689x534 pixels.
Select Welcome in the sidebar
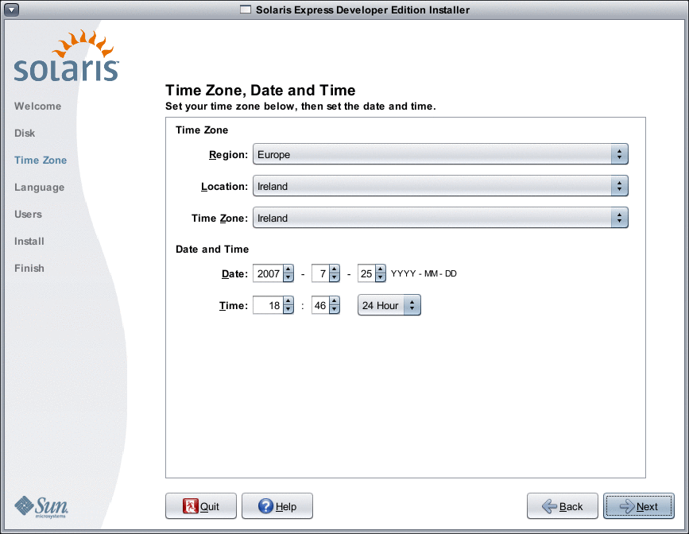pyautogui.click(x=38, y=106)
